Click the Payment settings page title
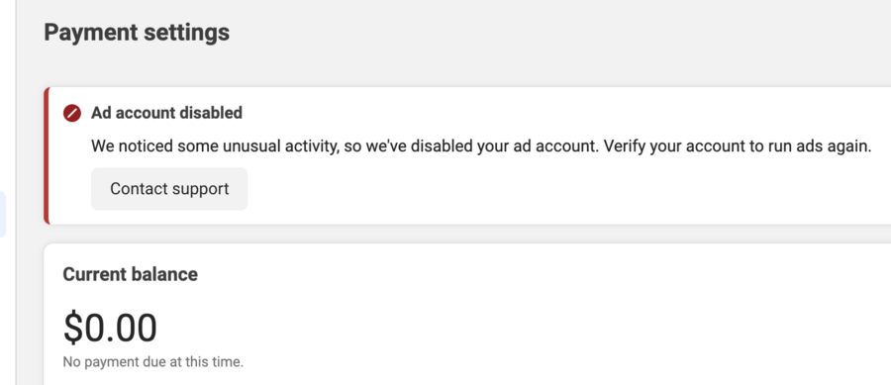Viewport: 891px width, 385px height. click(x=137, y=33)
